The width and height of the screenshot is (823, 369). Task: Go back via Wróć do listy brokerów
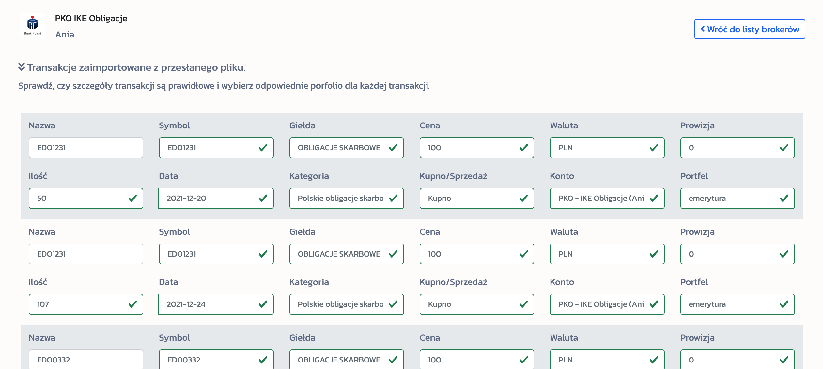[750, 29]
